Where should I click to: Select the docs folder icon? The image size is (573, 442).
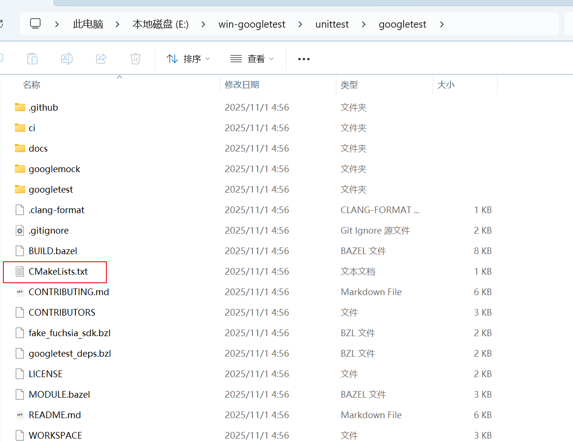coord(20,148)
